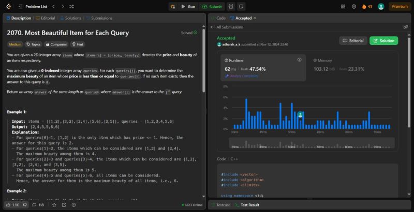414x212 pixels.
Task: Click the Medium difficulty tag
Action: coord(15,44)
